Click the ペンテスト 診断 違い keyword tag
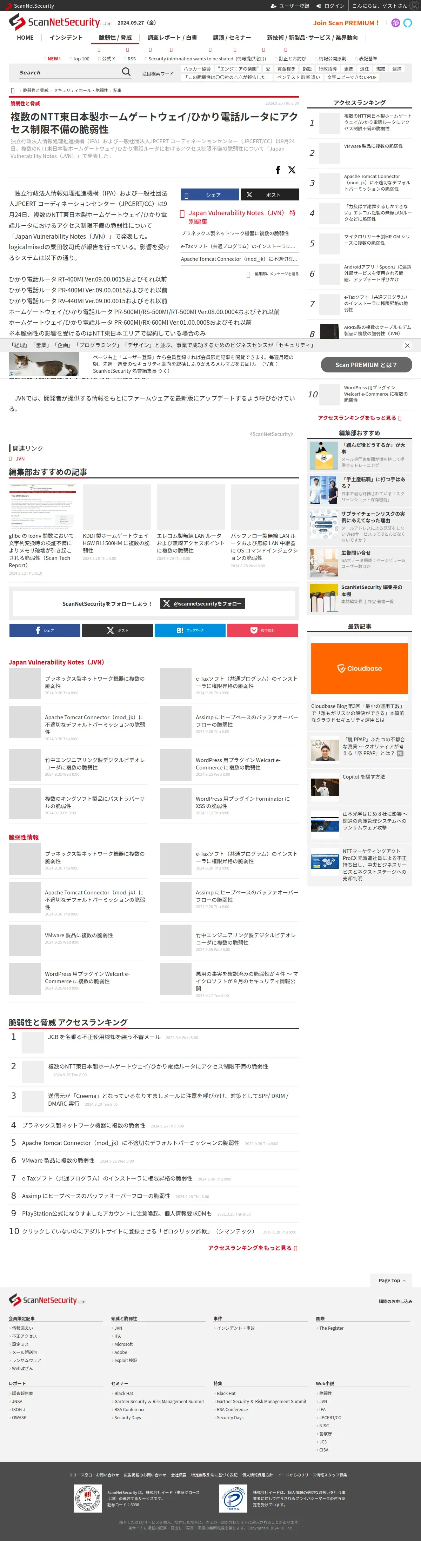This screenshot has width=421, height=1541. [x=299, y=77]
